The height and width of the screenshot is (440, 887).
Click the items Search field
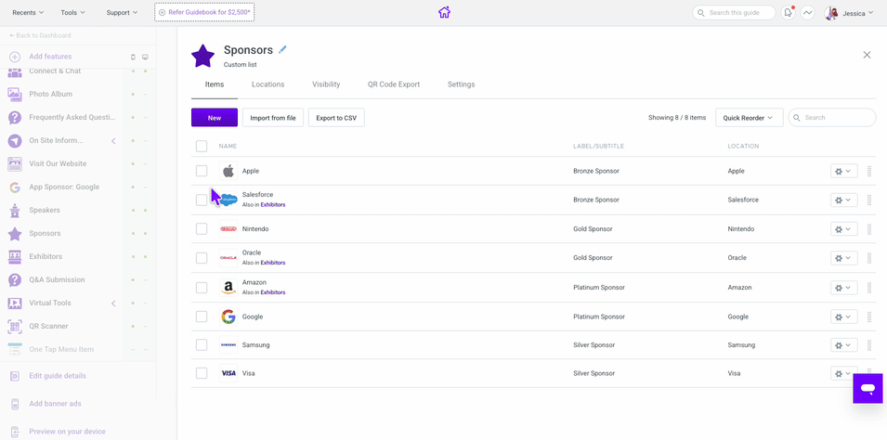(832, 118)
